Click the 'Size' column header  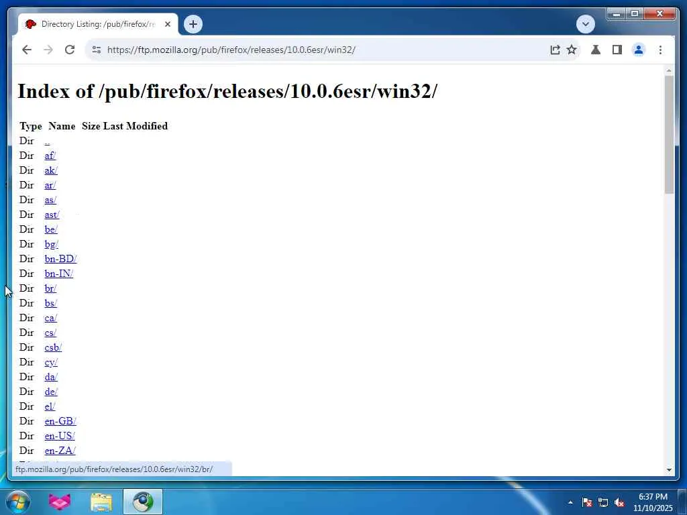click(x=91, y=126)
